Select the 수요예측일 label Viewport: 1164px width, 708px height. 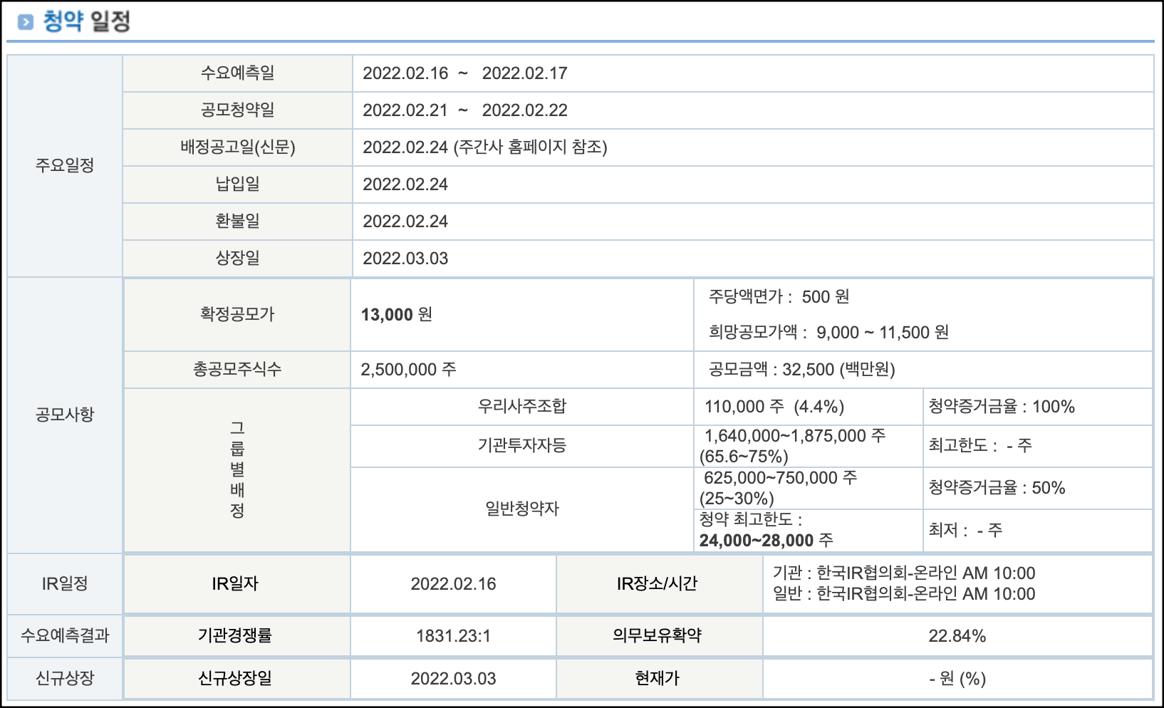pyautogui.click(x=237, y=73)
